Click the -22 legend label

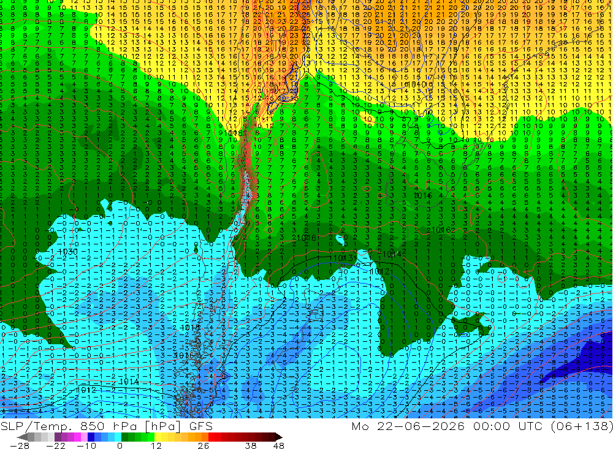tap(56, 445)
